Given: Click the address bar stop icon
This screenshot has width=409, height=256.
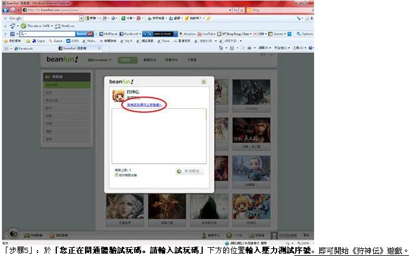Looking at the screenshot, I should [x=242, y=10].
